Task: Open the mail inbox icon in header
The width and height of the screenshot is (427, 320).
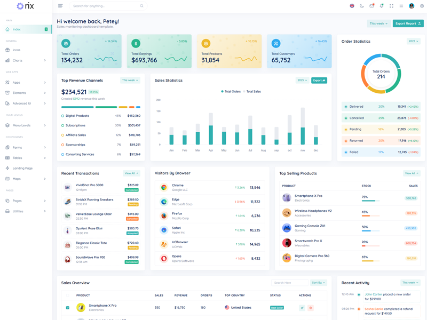Action: (x=371, y=6)
